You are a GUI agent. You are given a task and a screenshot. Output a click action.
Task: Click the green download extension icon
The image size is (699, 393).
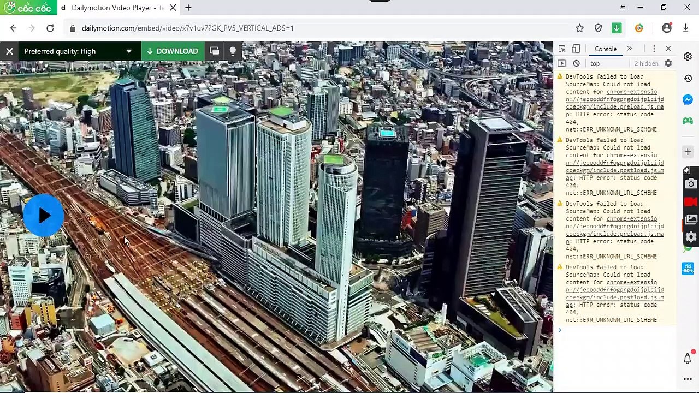click(x=617, y=28)
